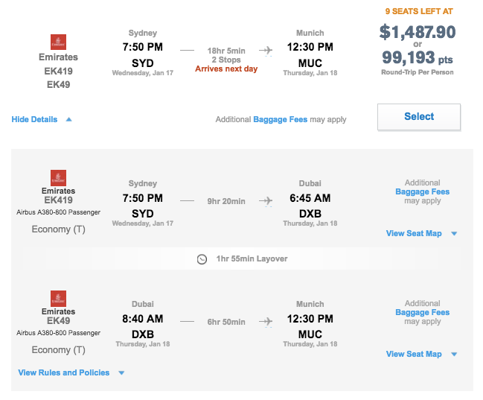Click the Emirates logo in the flight summary
483x400 pixels.
(x=58, y=42)
